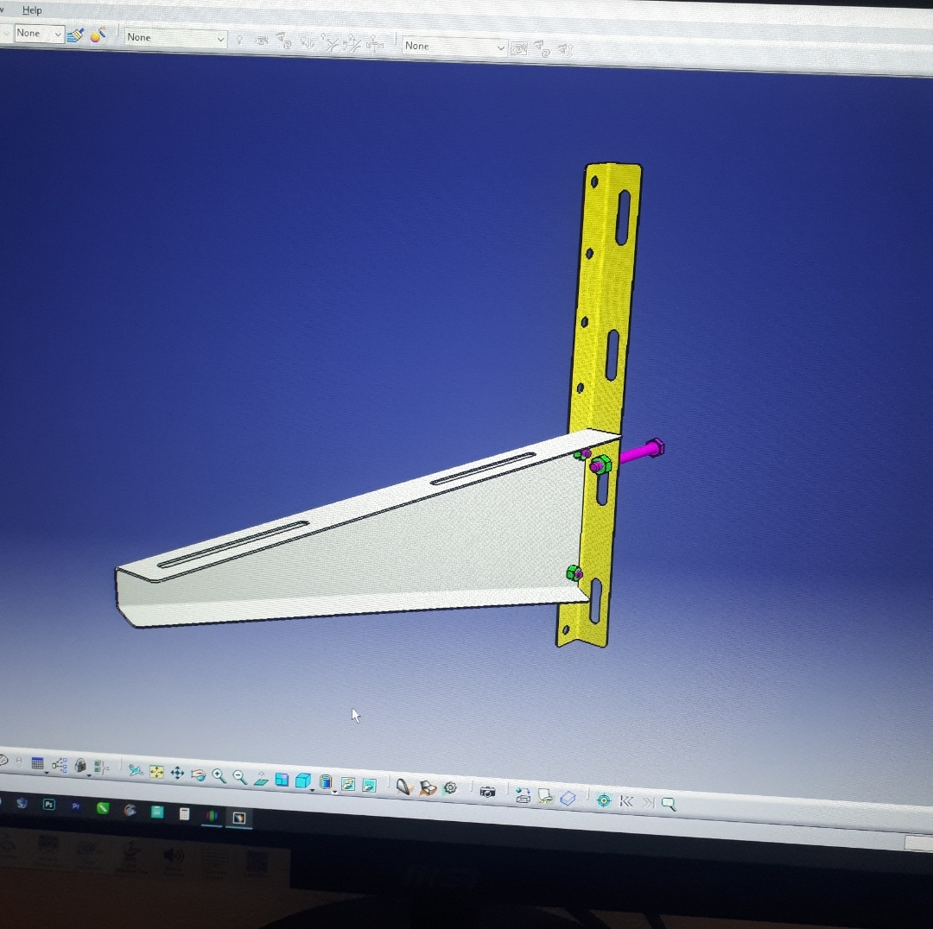Click the greyed lightbulb icon
The image size is (933, 929).
point(239,41)
